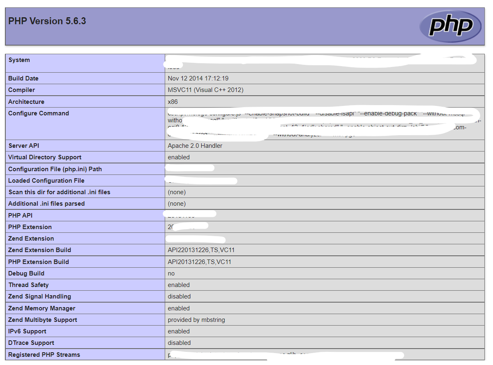The image size is (493, 365).
Task: Click the Configure Command label
Action: (x=39, y=113)
